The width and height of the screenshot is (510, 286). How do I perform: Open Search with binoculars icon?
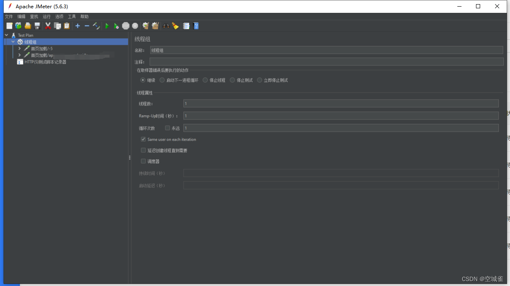(x=166, y=26)
